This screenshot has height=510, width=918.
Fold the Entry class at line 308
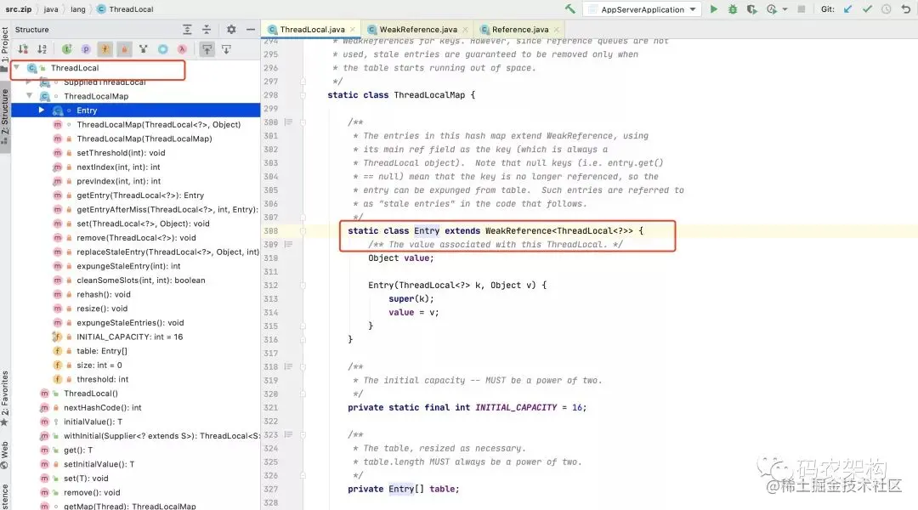(303, 230)
